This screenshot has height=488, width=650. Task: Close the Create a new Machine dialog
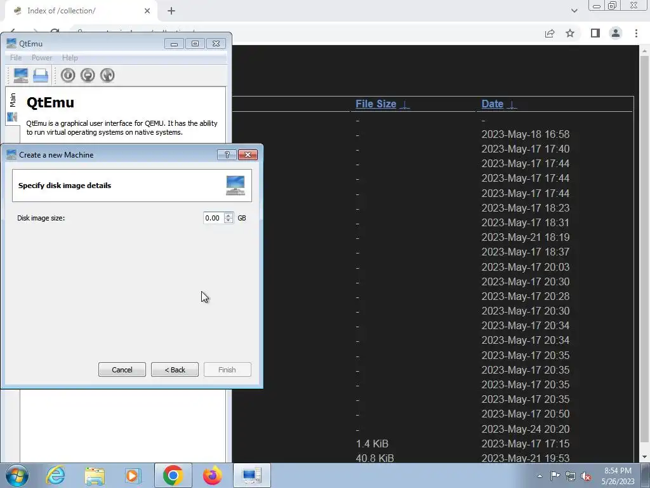[248, 155]
